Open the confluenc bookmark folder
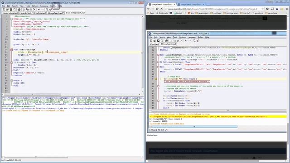This screenshot has height=163, width=290. point(216,13)
